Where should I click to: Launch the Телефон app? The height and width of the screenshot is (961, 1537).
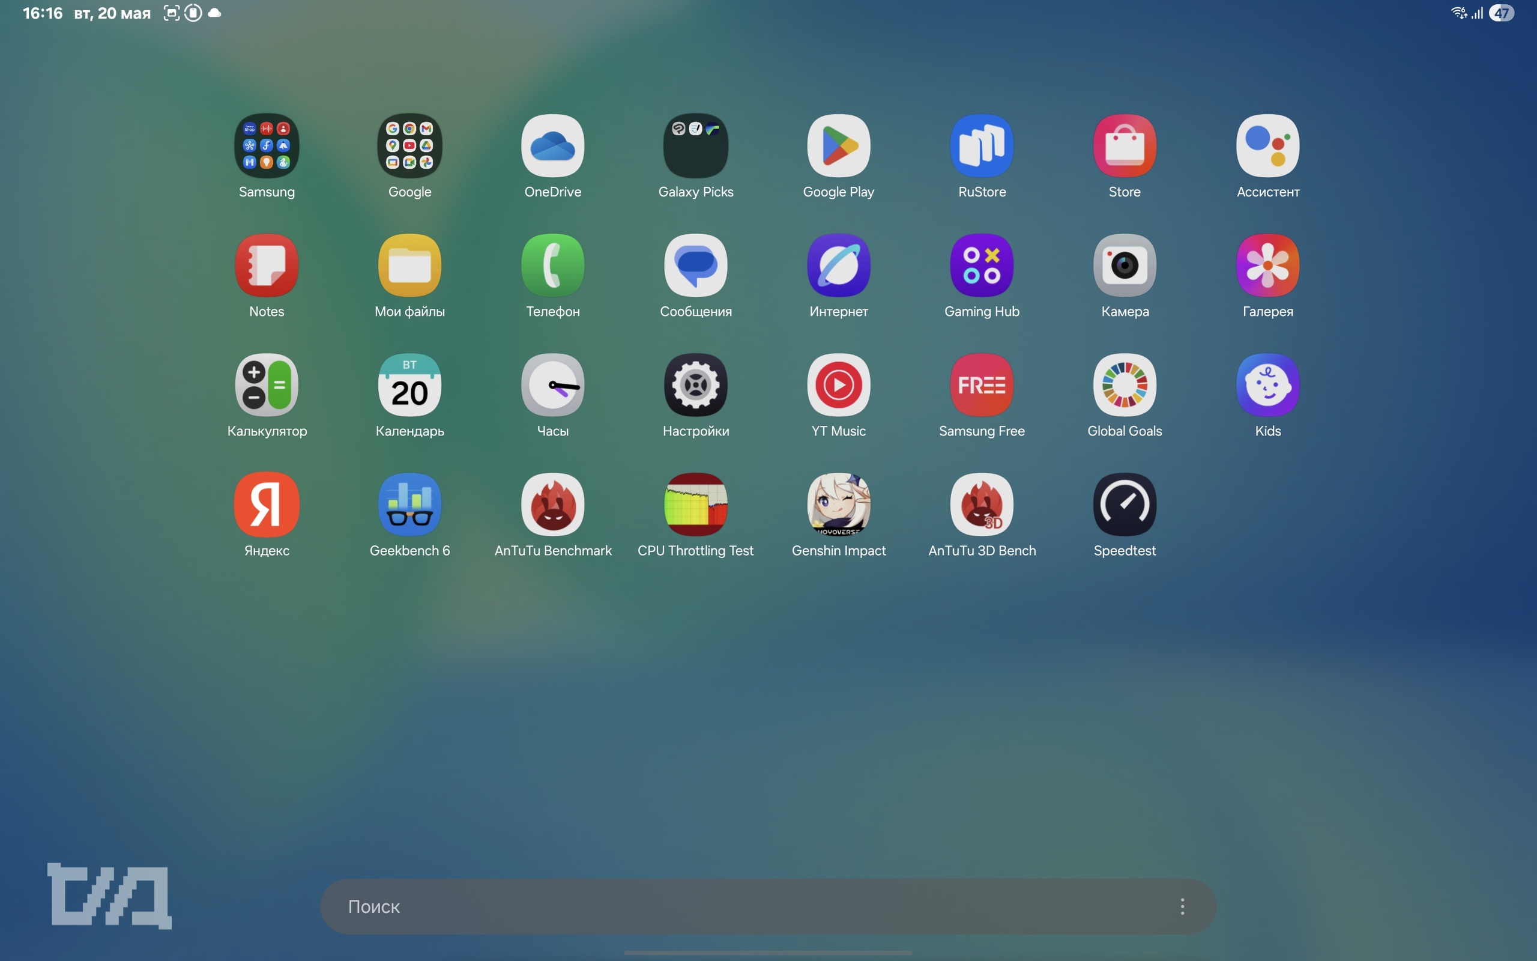tap(552, 265)
